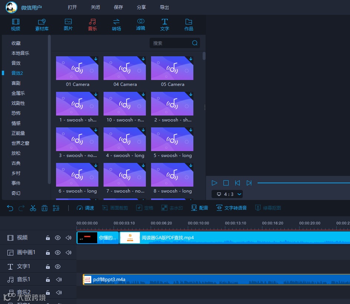
Task: Hide the 画中画1 track
Action: pyautogui.click(x=58, y=253)
